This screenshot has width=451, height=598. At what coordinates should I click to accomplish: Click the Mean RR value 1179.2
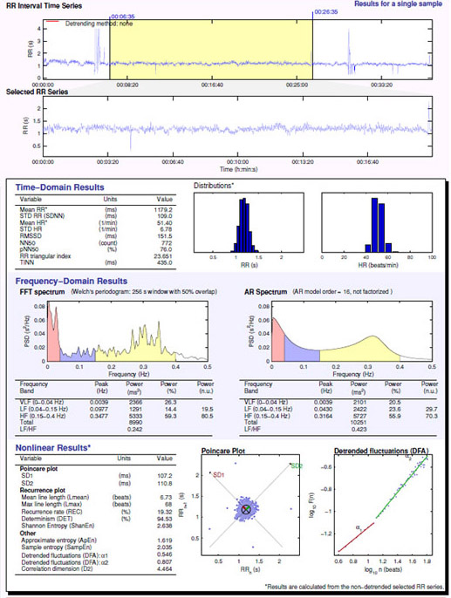pos(163,209)
